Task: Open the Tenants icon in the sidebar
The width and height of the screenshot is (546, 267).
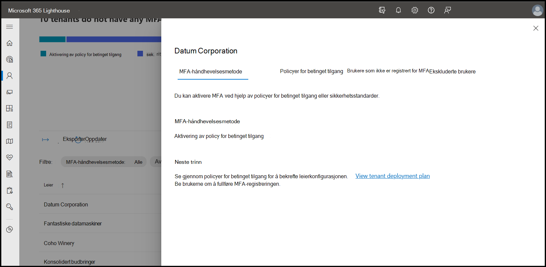Action: (x=9, y=59)
